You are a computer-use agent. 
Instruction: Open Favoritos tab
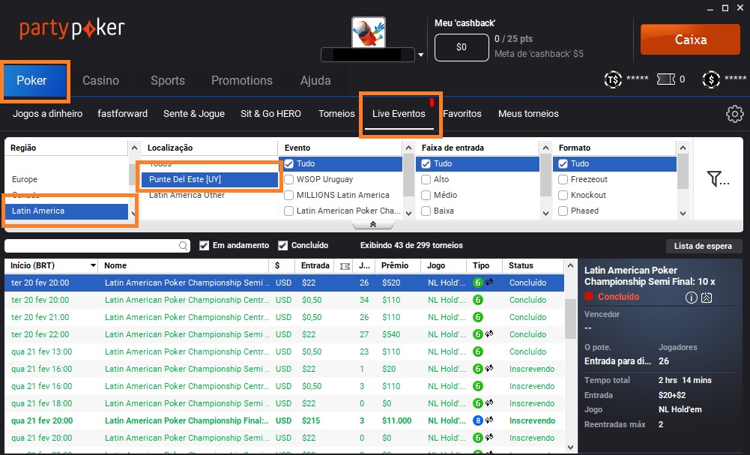[462, 114]
